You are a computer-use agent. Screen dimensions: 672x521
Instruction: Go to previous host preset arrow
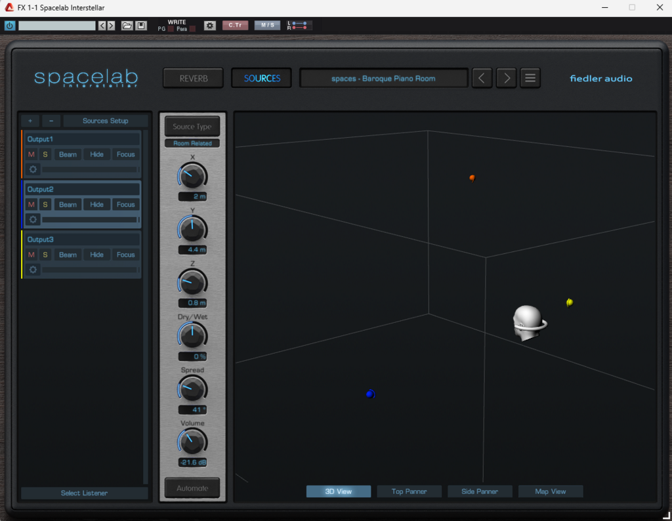[102, 26]
